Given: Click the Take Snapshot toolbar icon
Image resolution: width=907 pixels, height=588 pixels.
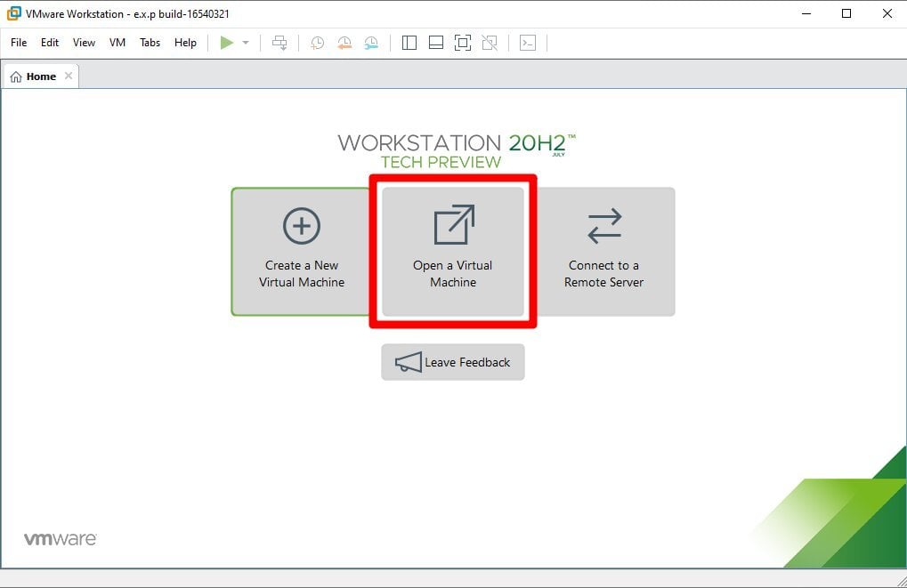Looking at the screenshot, I should pyautogui.click(x=317, y=43).
